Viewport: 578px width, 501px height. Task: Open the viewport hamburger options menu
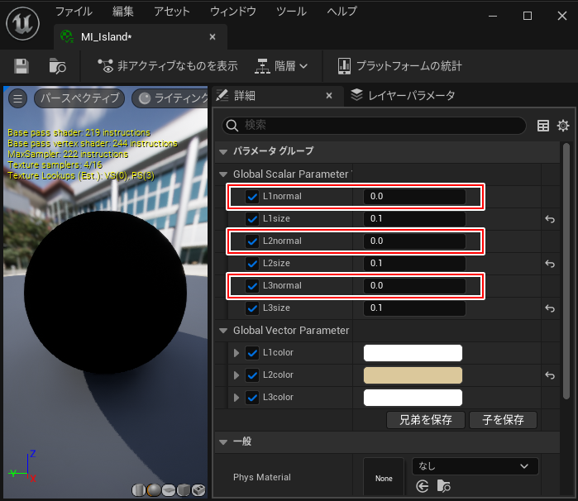click(x=17, y=98)
